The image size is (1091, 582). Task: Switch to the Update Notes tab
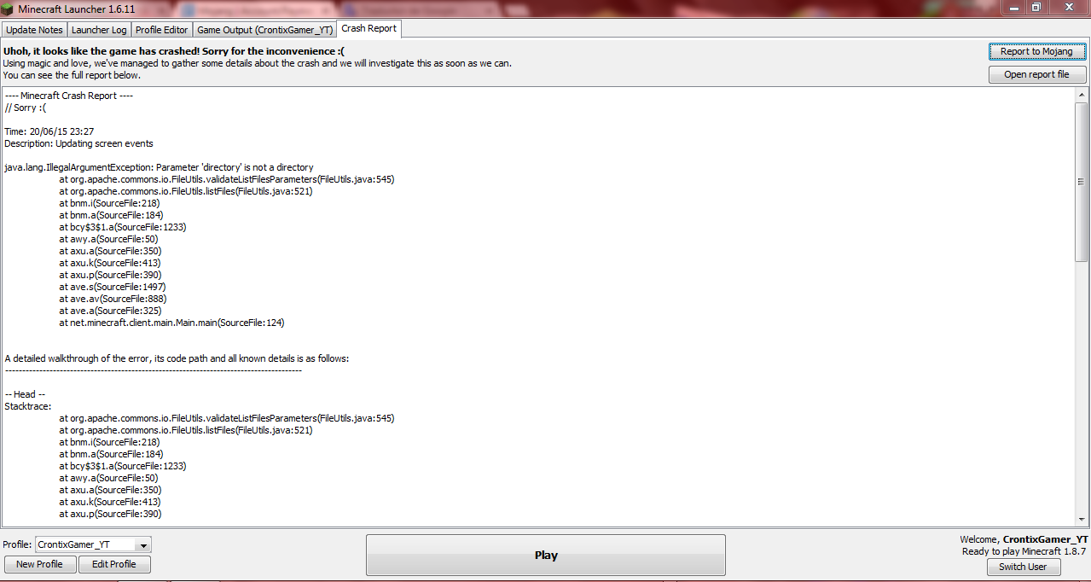coord(34,30)
